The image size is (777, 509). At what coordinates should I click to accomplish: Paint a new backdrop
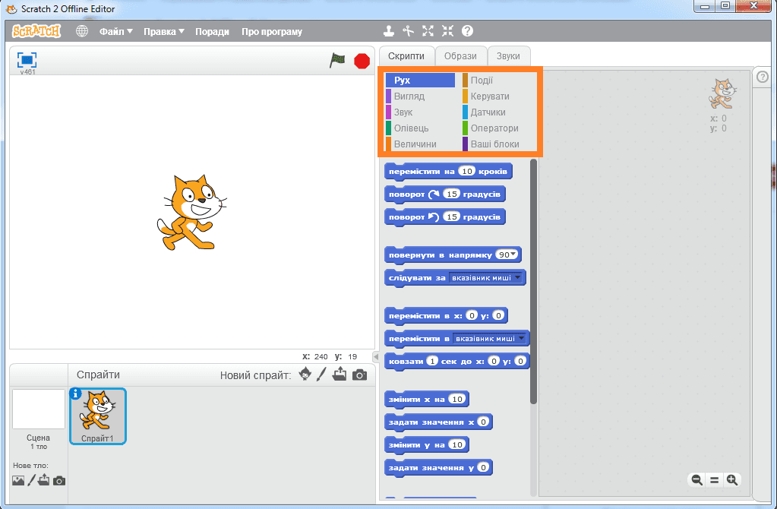31,480
